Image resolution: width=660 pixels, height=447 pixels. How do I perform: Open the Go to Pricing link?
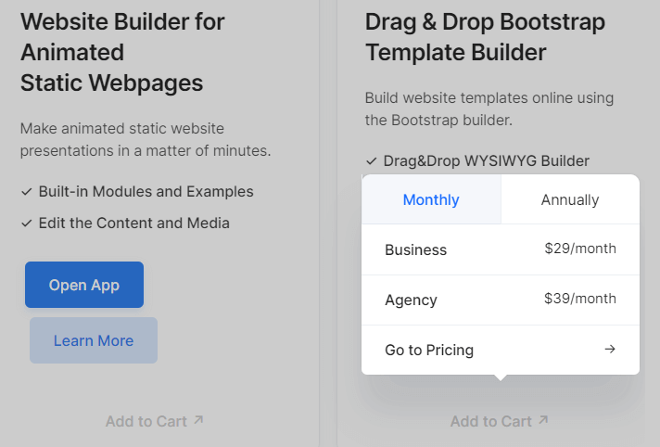(x=501, y=350)
